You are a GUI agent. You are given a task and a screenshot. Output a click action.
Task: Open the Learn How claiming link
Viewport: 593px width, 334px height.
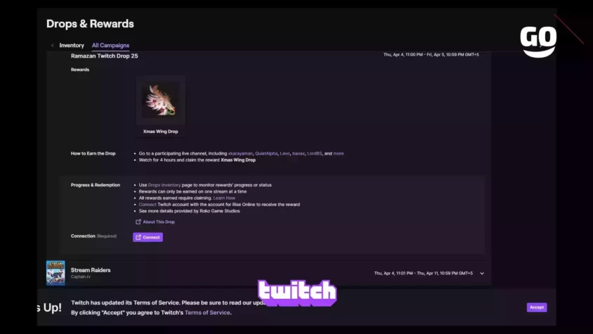coord(224,198)
